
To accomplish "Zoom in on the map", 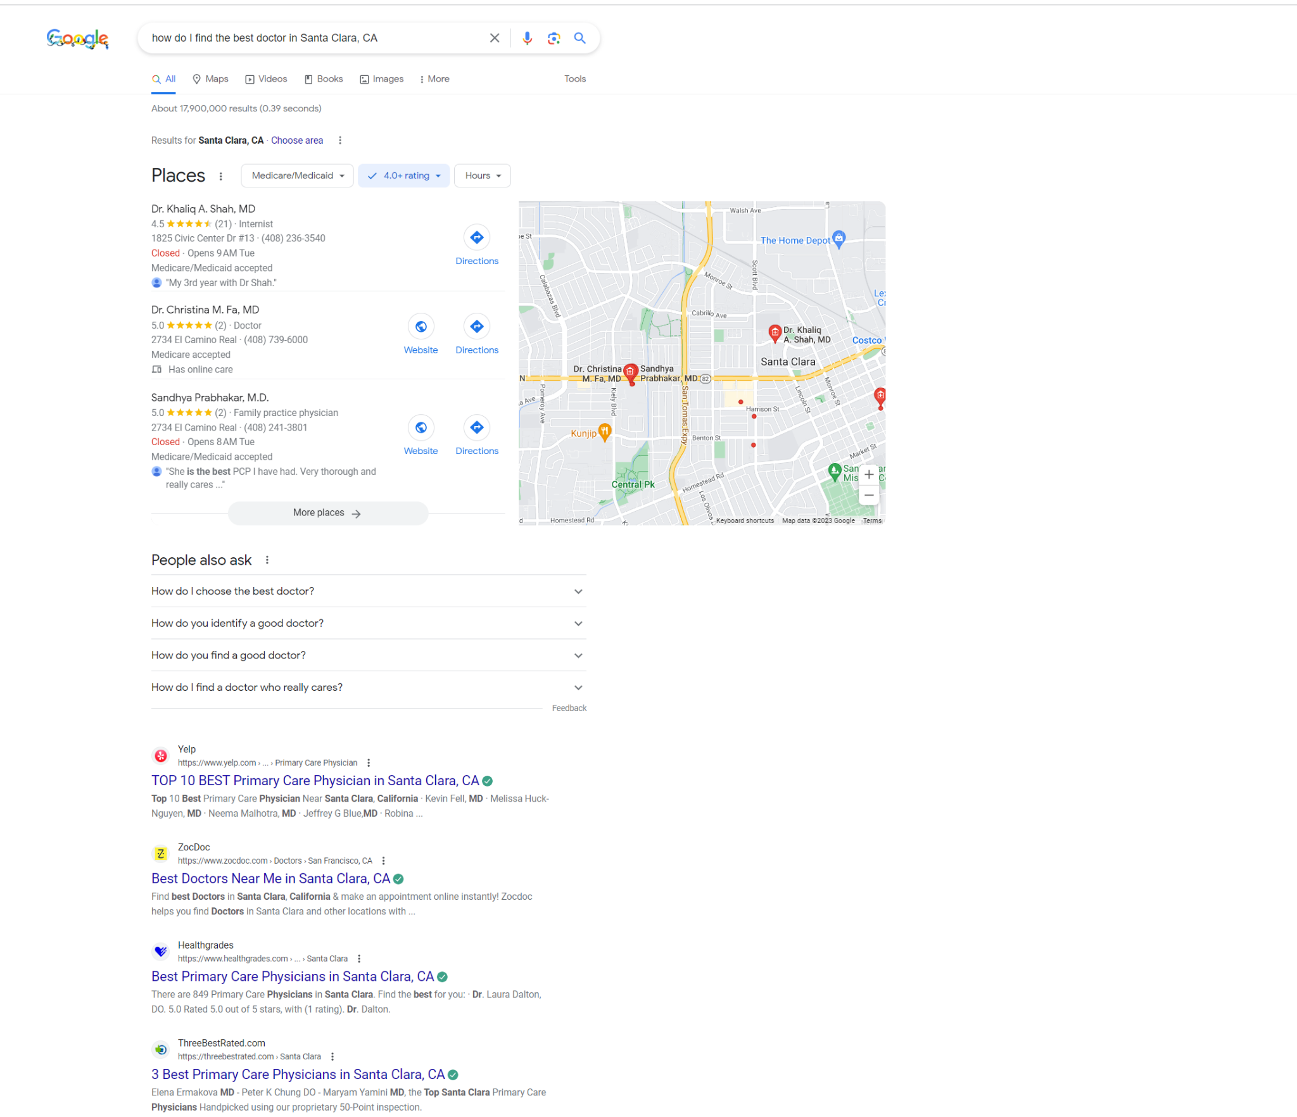I will click(869, 474).
